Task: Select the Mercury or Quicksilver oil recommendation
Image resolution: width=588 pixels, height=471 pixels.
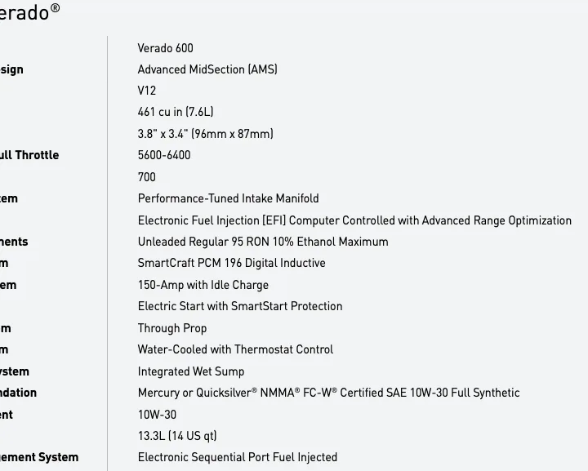Action: tap(328, 393)
